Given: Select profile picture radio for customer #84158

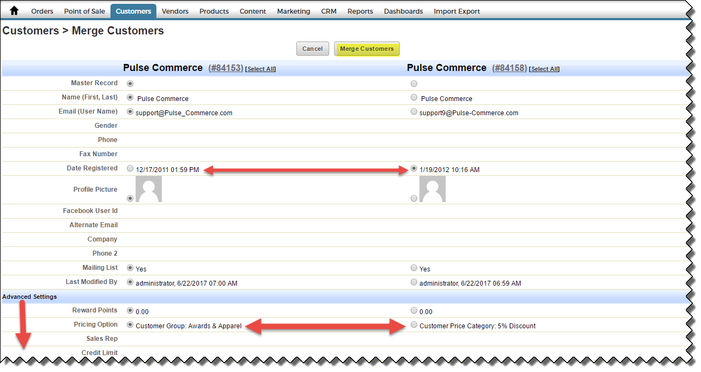Looking at the screenshot, I should point(414,198).
